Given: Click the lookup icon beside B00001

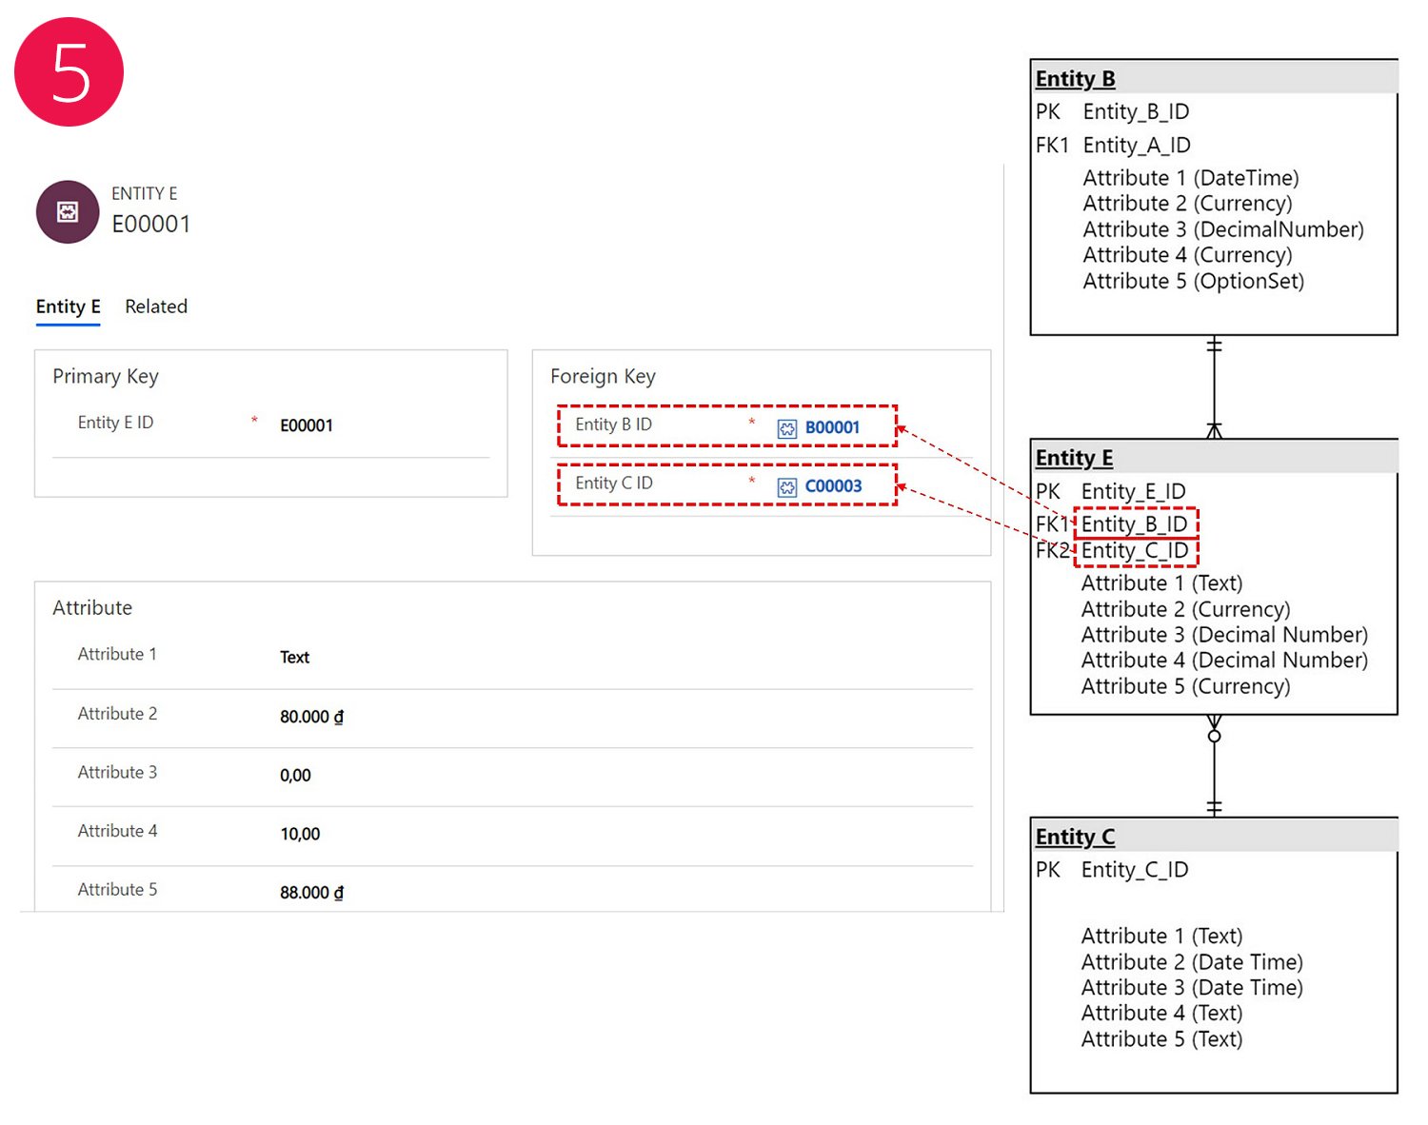Looking at the screenshot, I should [787, 428].
